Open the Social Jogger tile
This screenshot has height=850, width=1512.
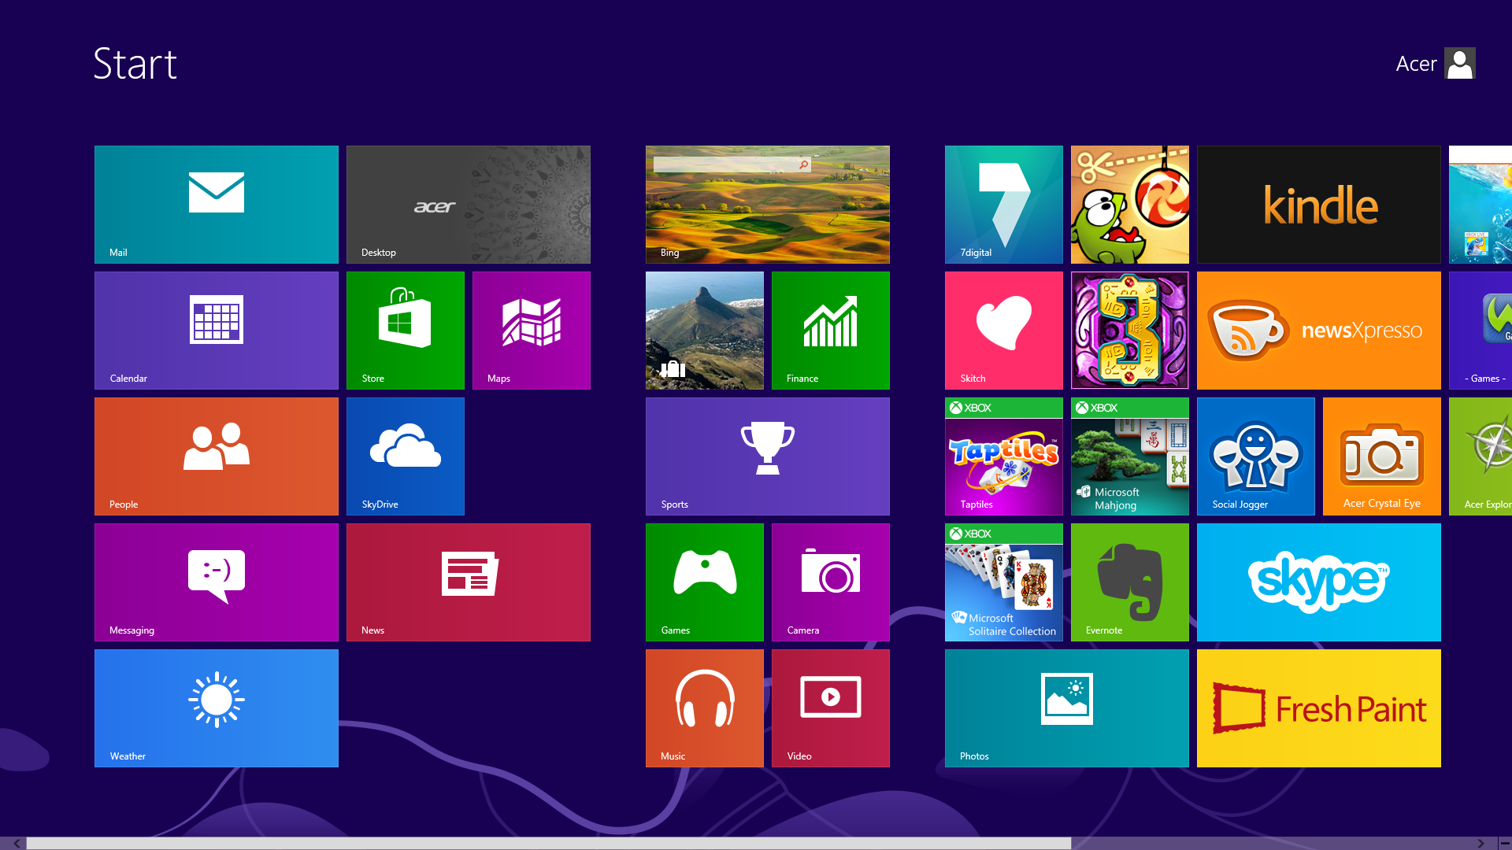coord(1256,456)
